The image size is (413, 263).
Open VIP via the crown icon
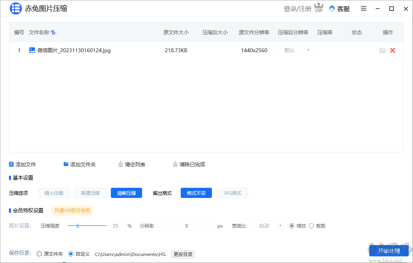(x=319, y=8)
